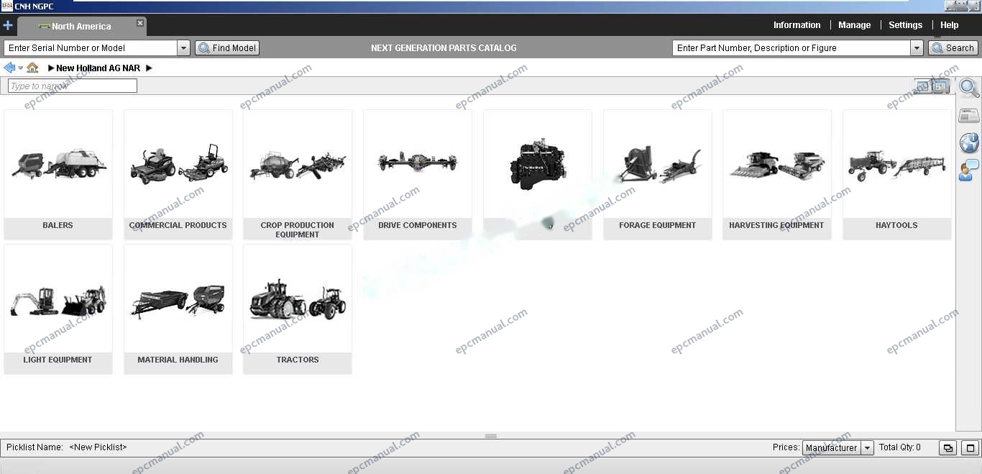Open the Prices Manufacturer dropdown

click(x=838, y=447)
